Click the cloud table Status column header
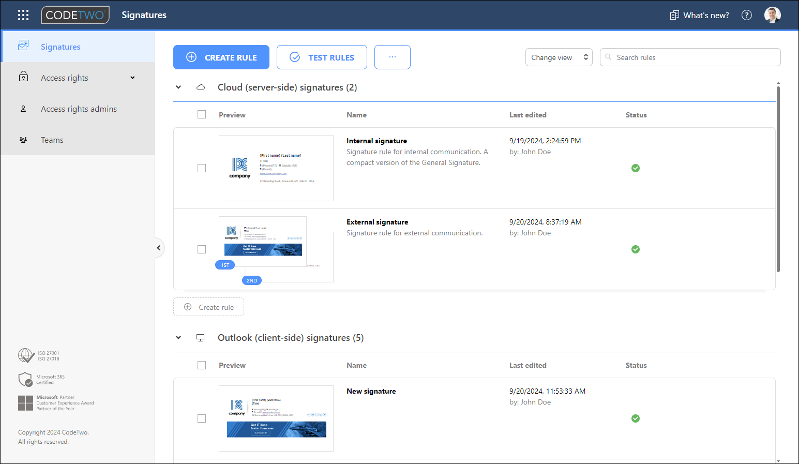 [636, 115]
